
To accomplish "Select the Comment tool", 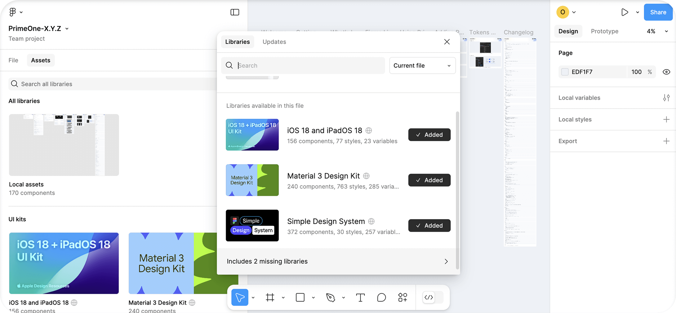I will coord(381,298).
